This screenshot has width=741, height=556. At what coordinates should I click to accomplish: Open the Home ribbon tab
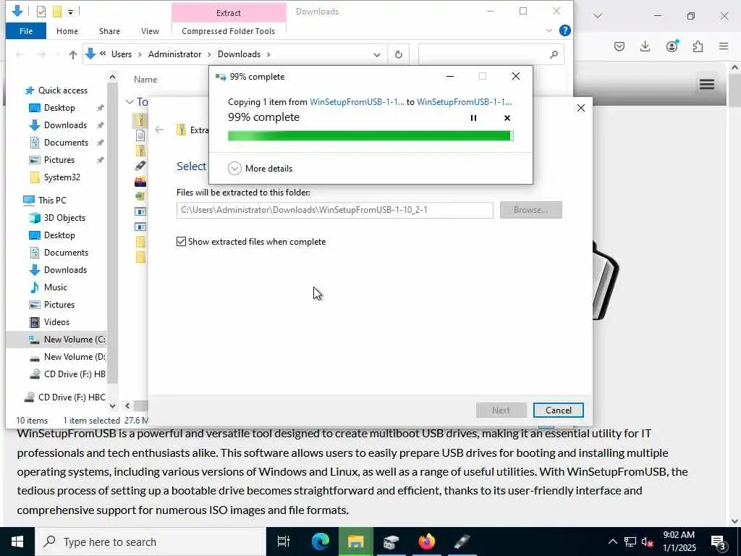pyautogui.click(x=67, y=31)
